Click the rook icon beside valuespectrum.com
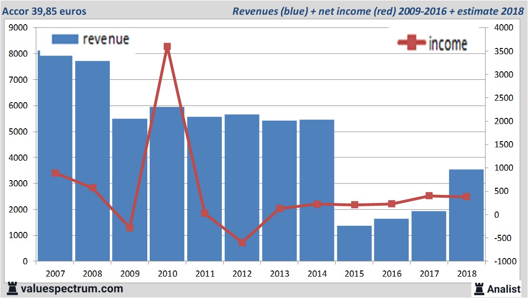 pos(12,288)
